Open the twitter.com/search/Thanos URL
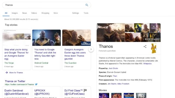 19,84
